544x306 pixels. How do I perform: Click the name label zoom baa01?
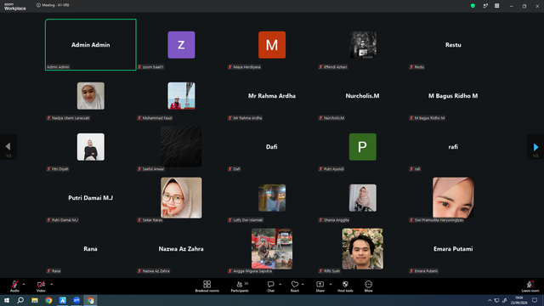(153, 67)
